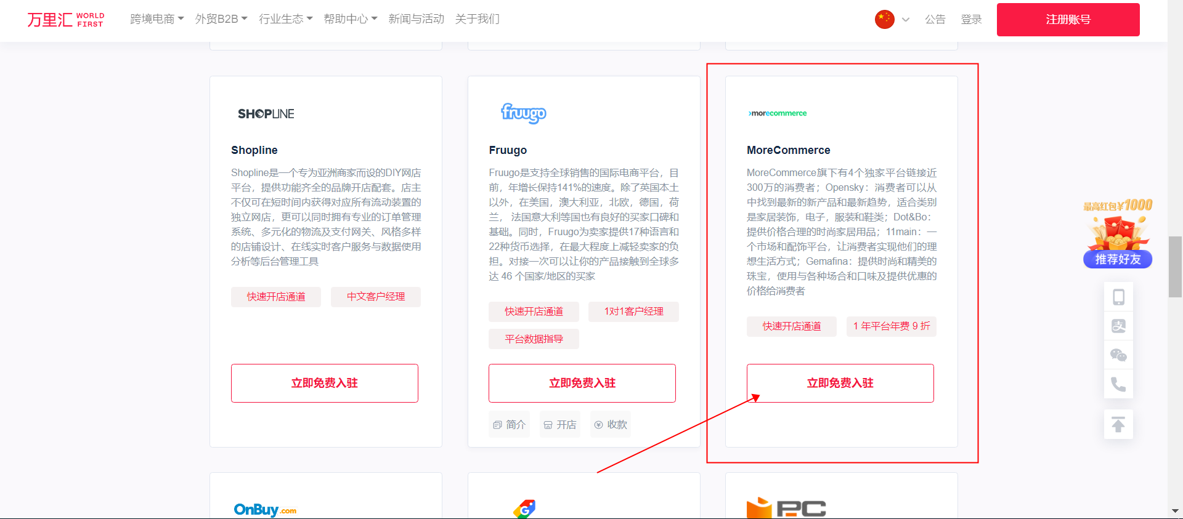Select Fruugo 快速开店通道 tag
The image size is (1183, 519).
click(534, 312)
